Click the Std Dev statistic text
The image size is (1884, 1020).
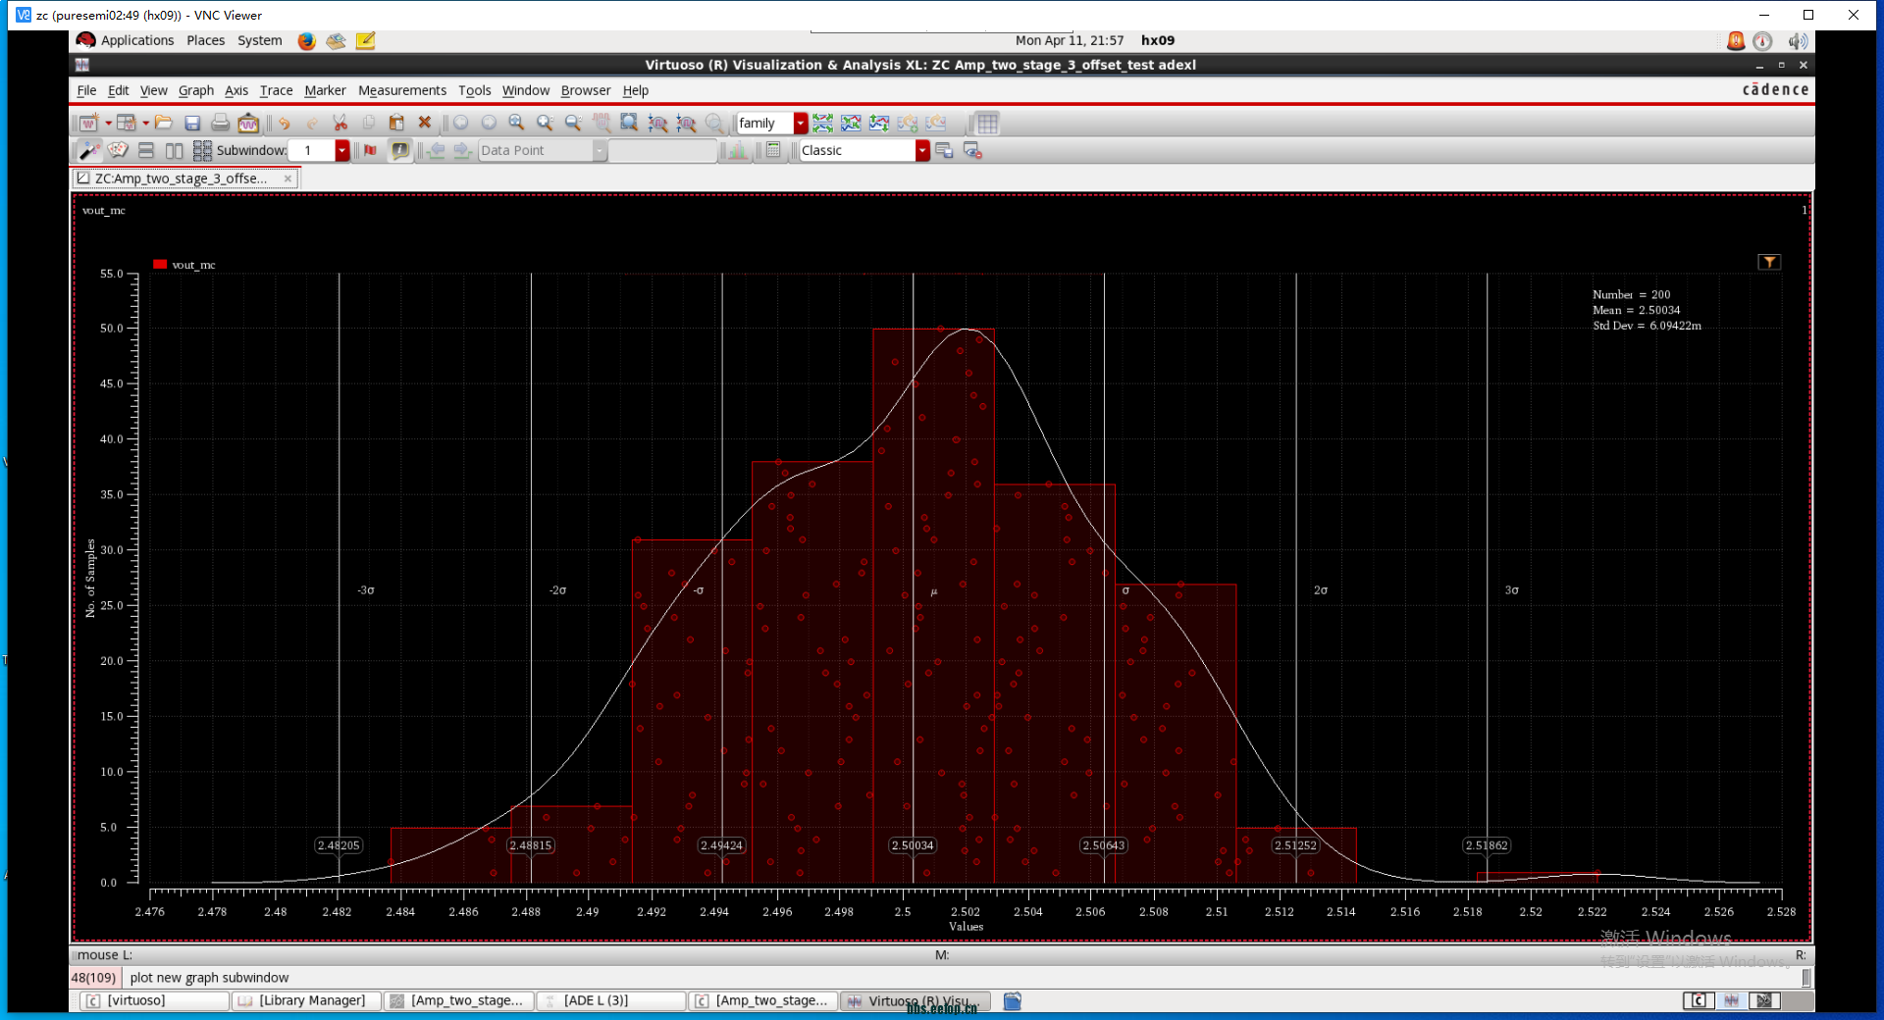pos(1647,326)
